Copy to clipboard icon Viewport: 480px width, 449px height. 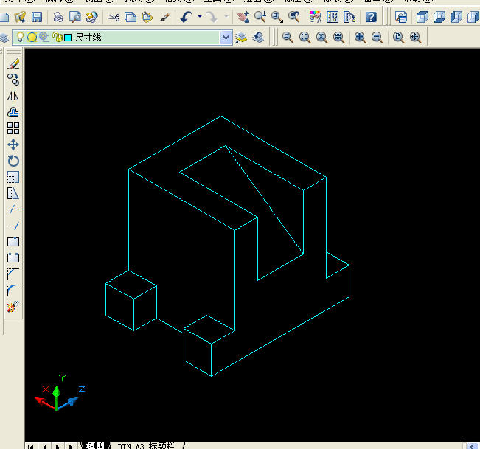pos(131,17)
